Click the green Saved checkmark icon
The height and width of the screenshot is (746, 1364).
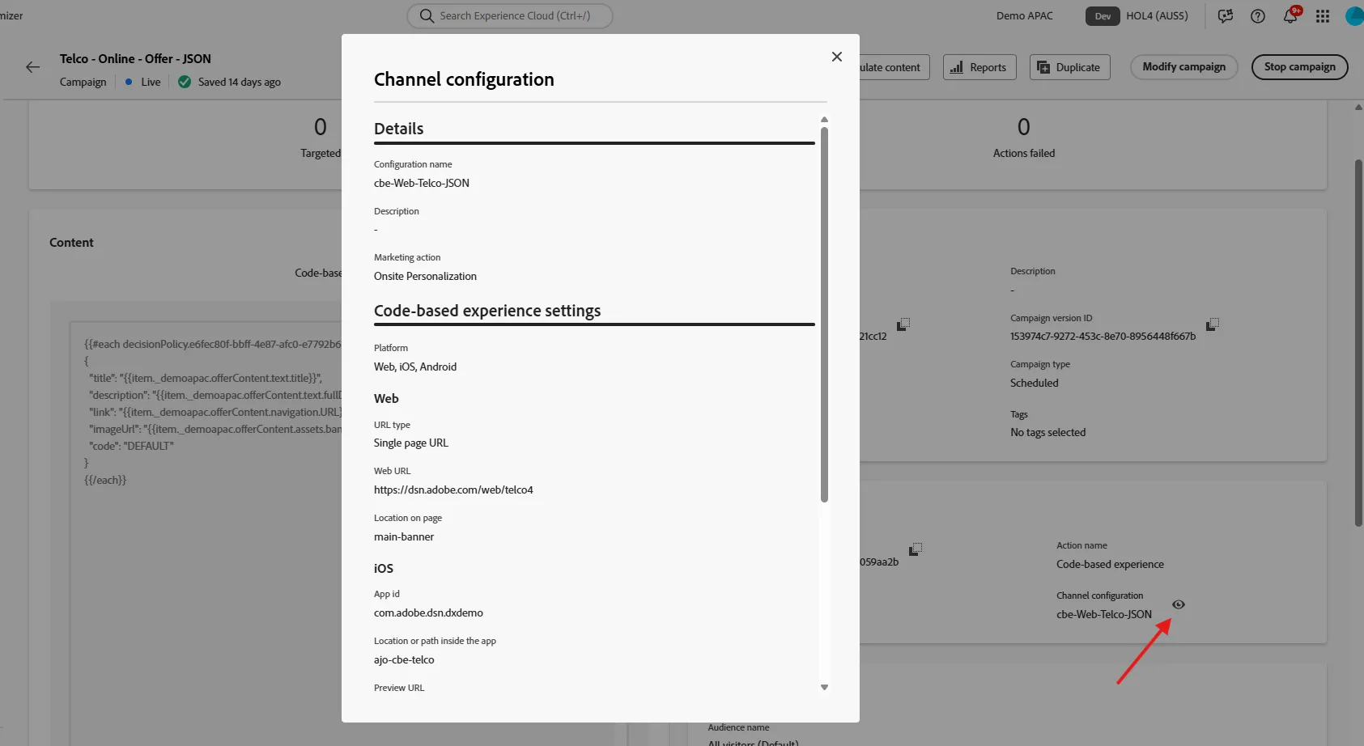click(185, 82)
